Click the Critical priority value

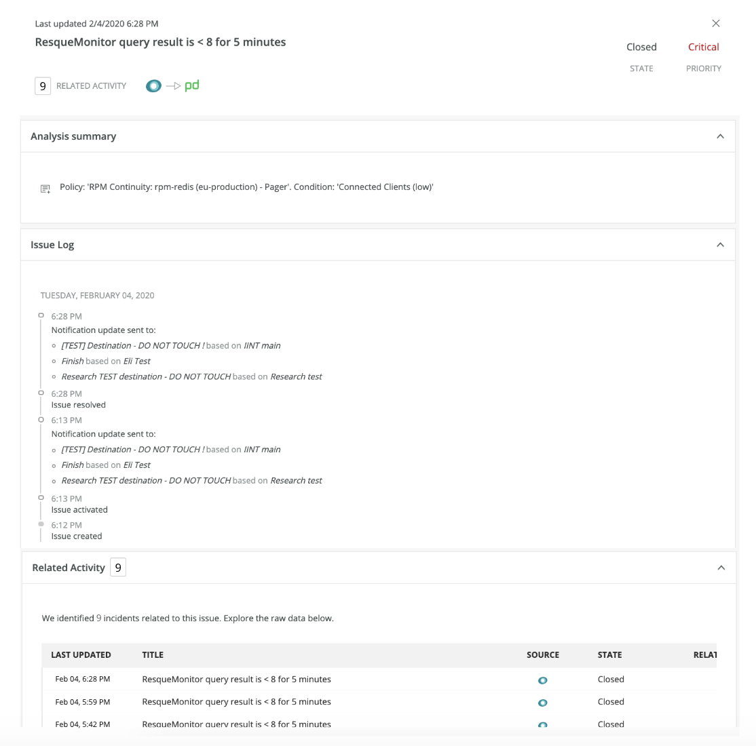(704, 47)
